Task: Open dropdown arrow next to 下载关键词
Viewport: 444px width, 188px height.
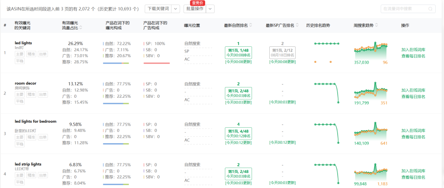Action: [x=176, y=9]
